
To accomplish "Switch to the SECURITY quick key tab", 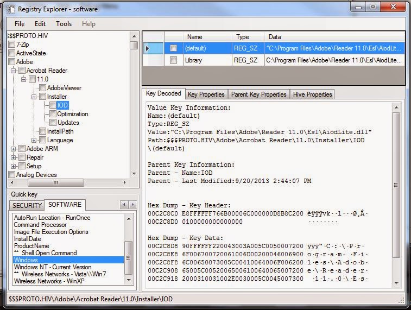I will [27, 205].
